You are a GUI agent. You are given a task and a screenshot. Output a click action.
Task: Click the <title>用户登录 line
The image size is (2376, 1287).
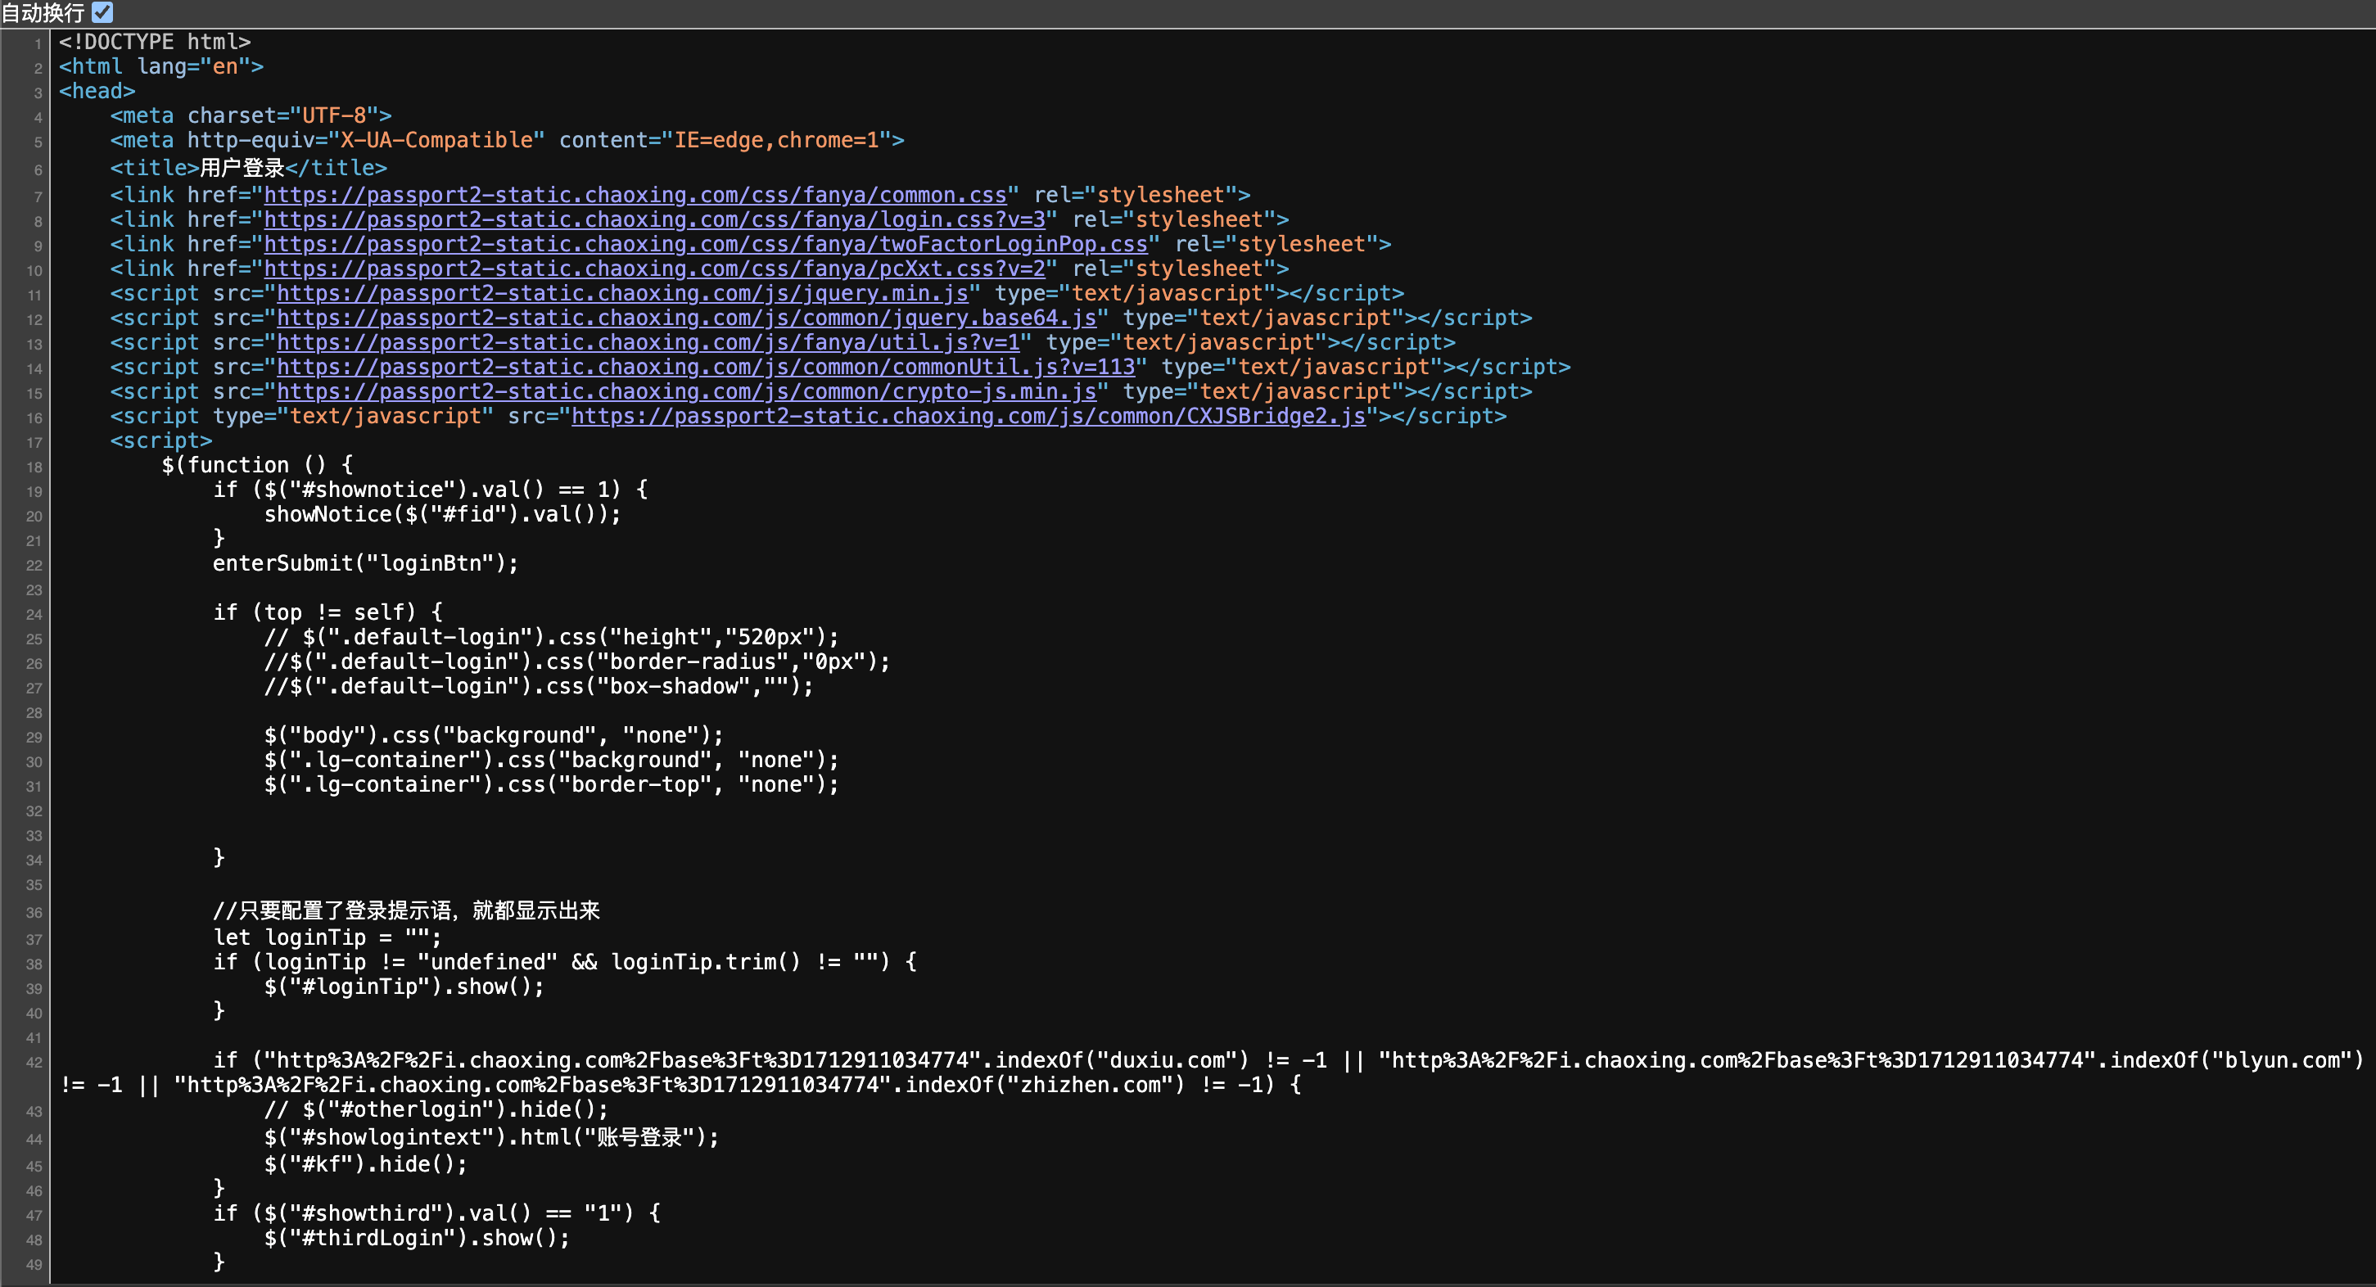248,168
